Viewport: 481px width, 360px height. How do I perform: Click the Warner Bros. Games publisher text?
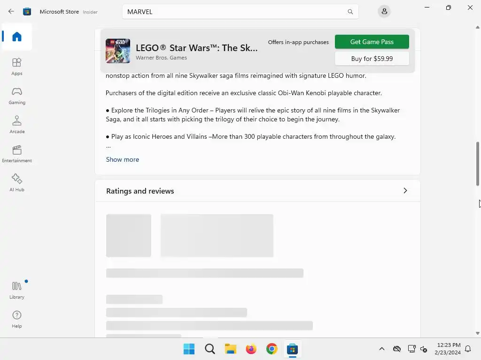(x=162, y=58)
